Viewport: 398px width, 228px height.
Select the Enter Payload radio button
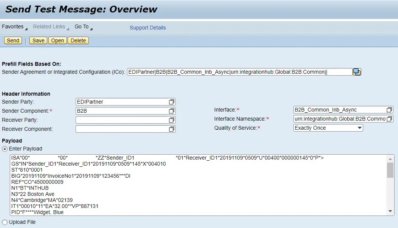(4, 148)
